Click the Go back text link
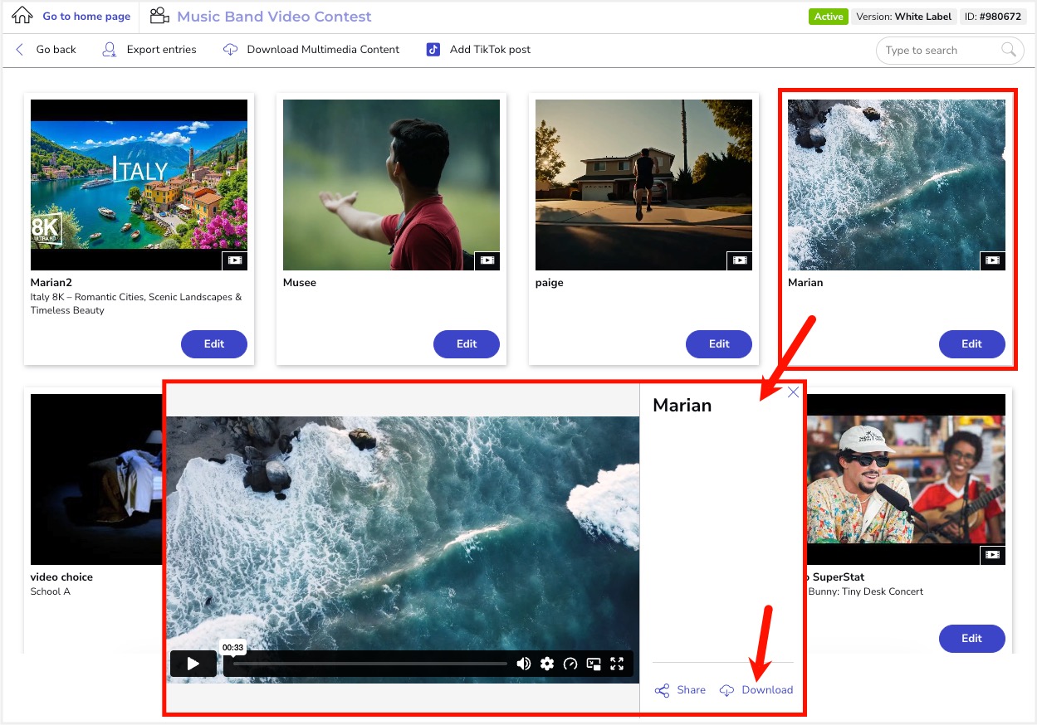The width and height of the screenshot is (1037, 725). click(x=56, y=50)
